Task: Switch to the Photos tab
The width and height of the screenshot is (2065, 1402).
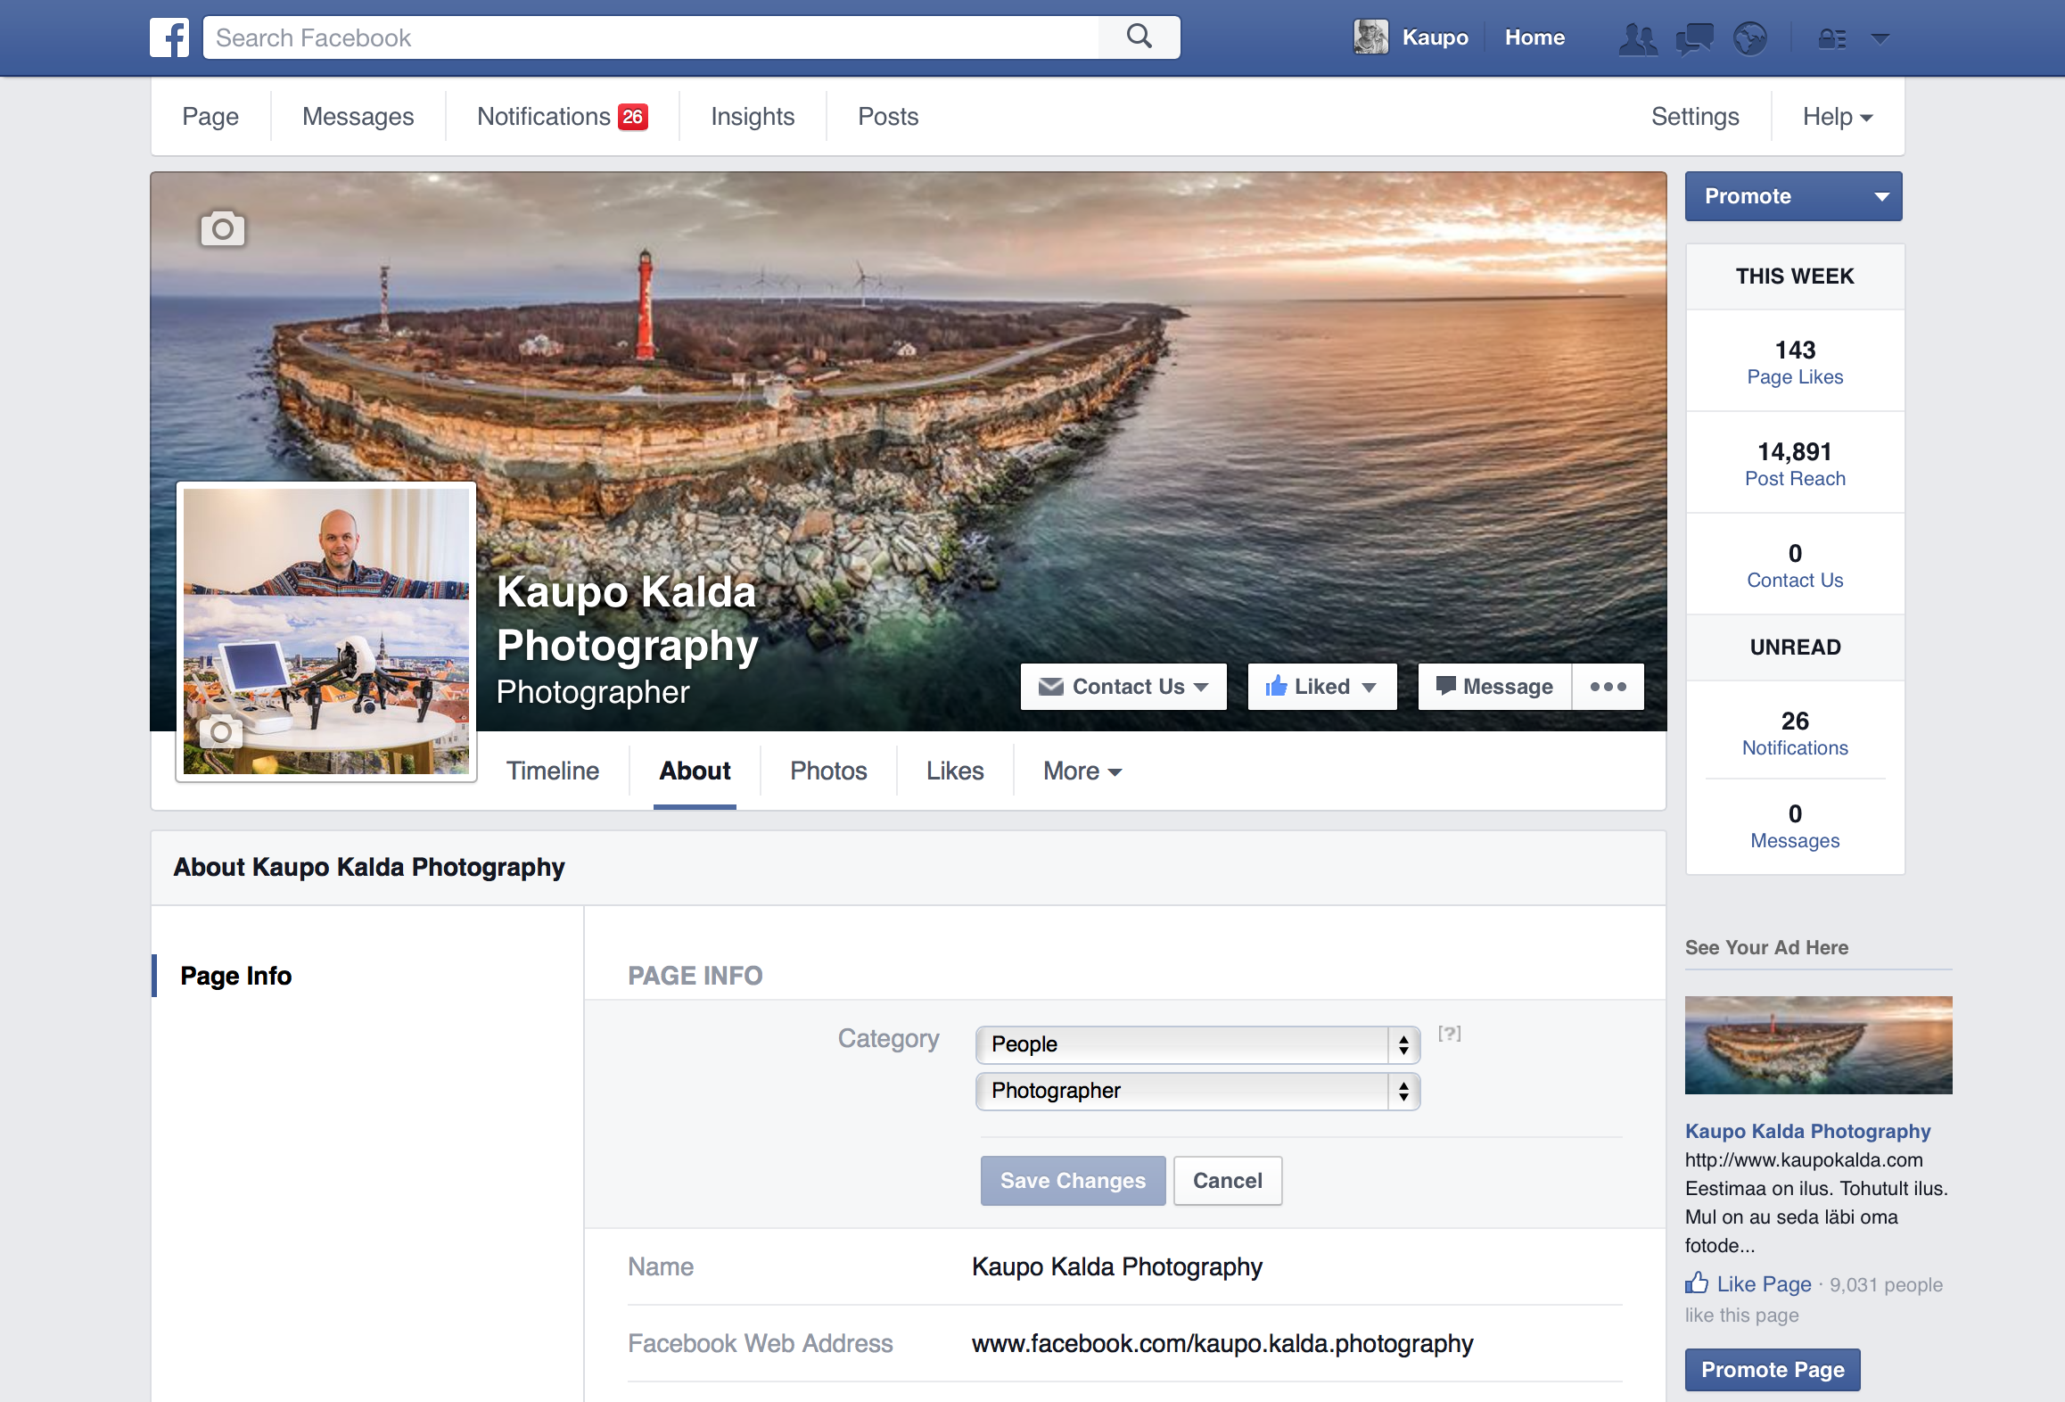Action: coord(827,771)
